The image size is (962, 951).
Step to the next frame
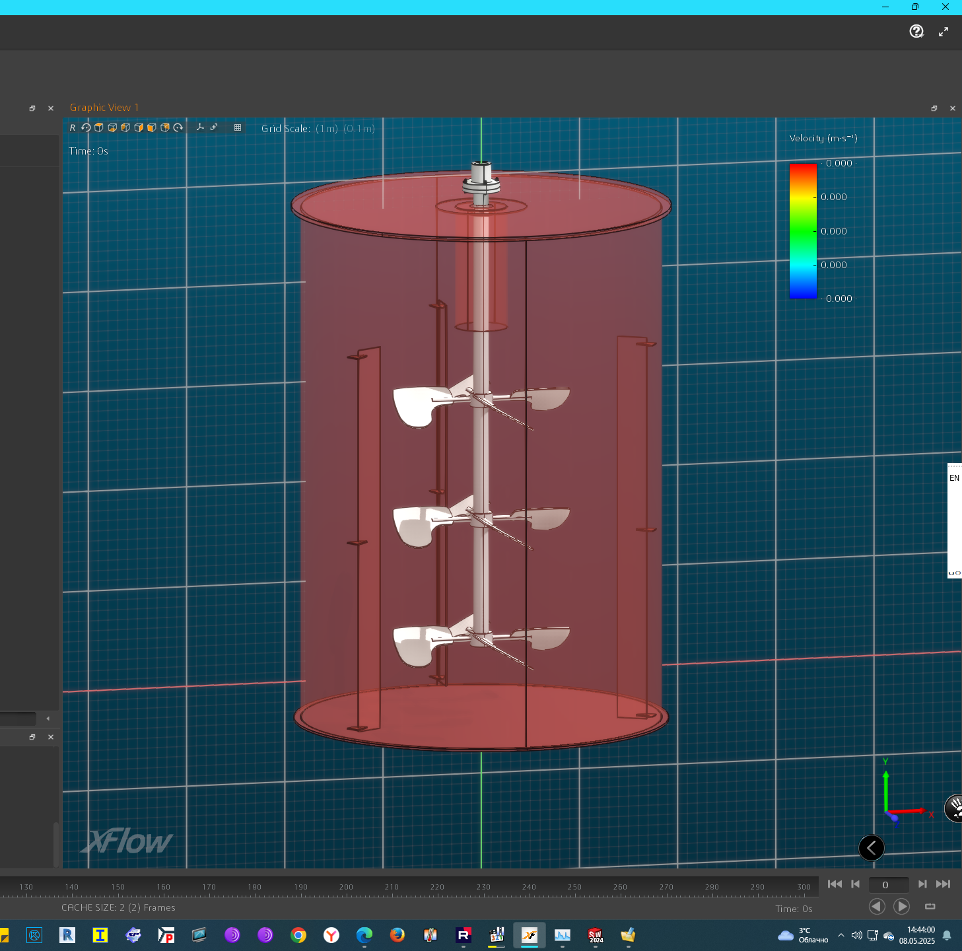(922, 884)
